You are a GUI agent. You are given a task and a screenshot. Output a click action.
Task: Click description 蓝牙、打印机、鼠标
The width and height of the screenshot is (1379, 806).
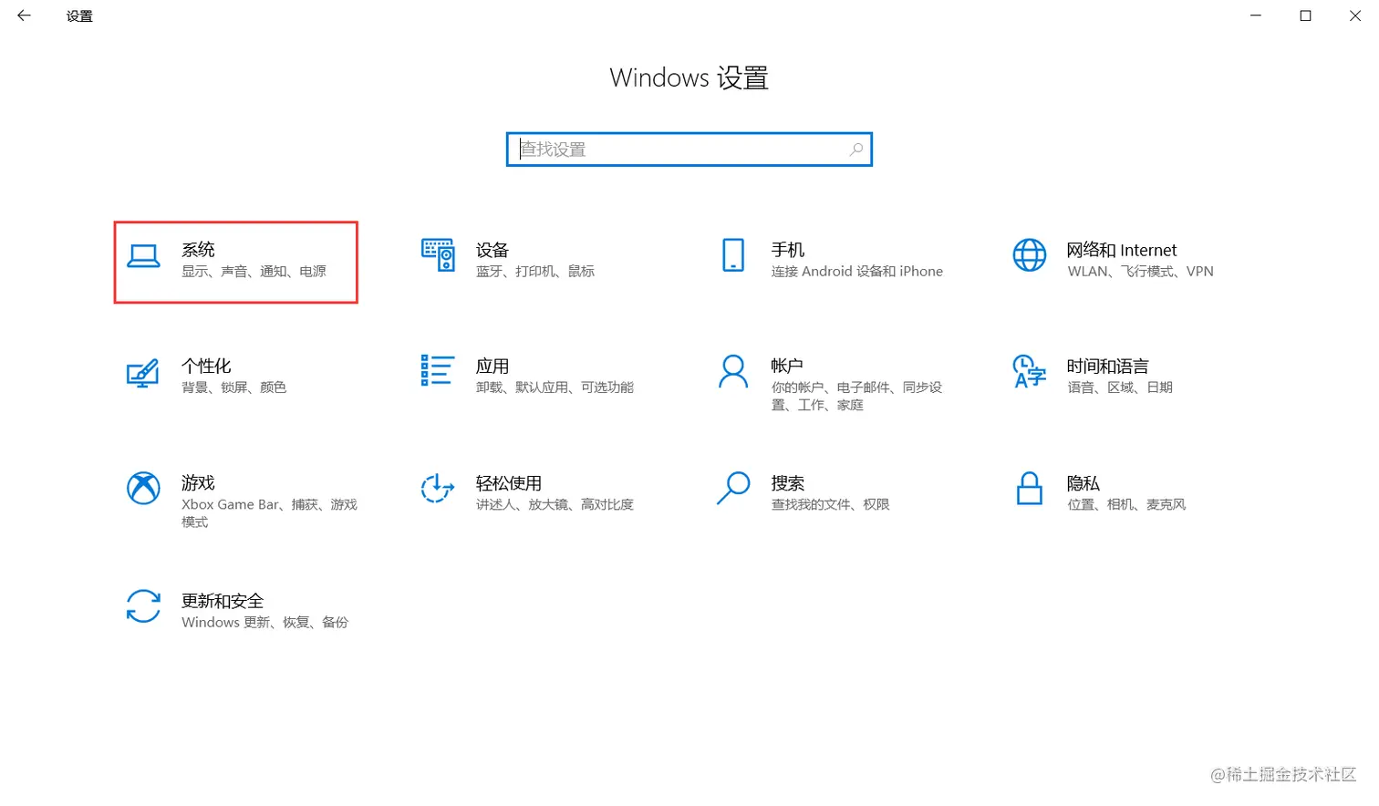pos(535,272)
